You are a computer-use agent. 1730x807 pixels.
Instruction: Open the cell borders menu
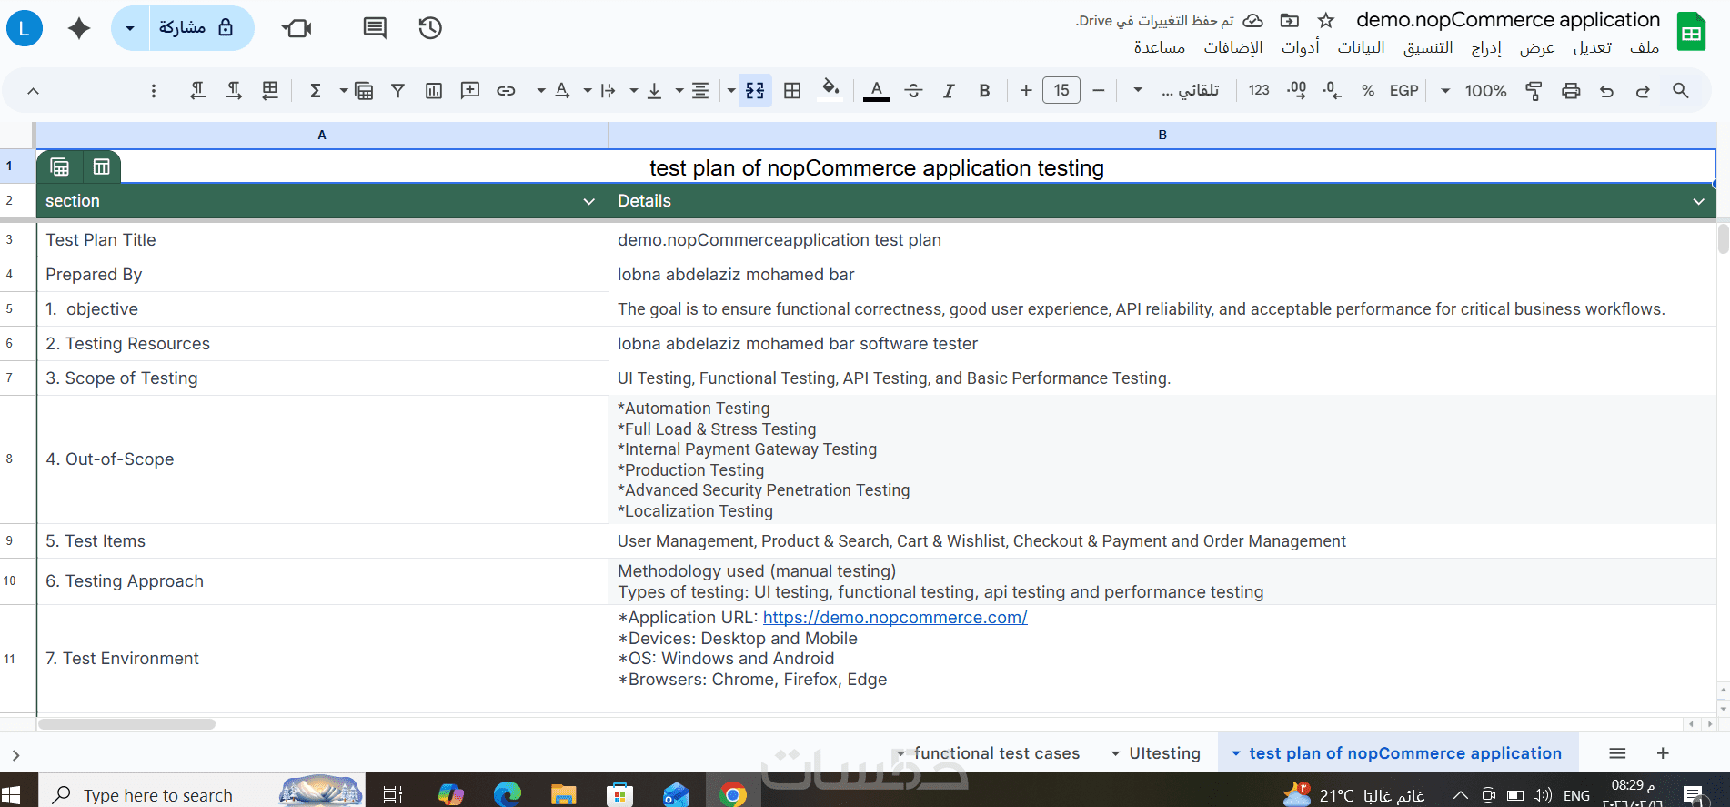(792, 91)
